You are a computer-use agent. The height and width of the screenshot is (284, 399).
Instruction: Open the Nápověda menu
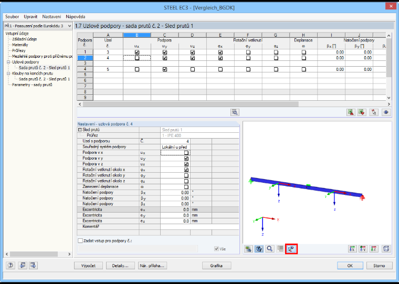pyautogui.click(x=75, y=17)
